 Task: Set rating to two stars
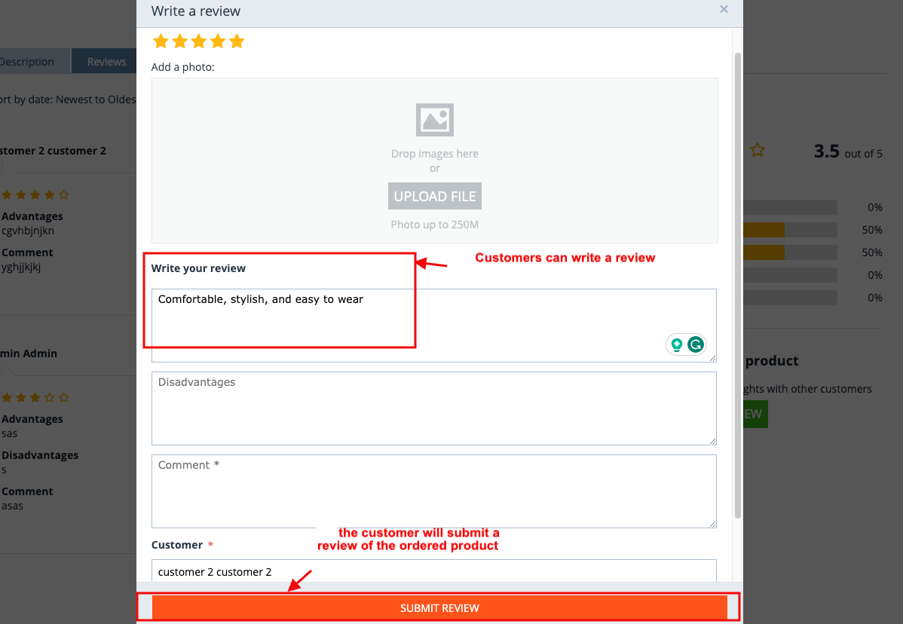coord(179,41)
